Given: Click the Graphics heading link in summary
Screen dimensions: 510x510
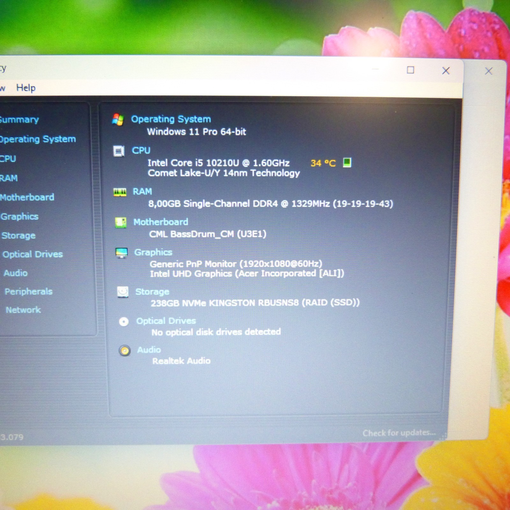Looking at the screenshot, I should pos(153,252).
